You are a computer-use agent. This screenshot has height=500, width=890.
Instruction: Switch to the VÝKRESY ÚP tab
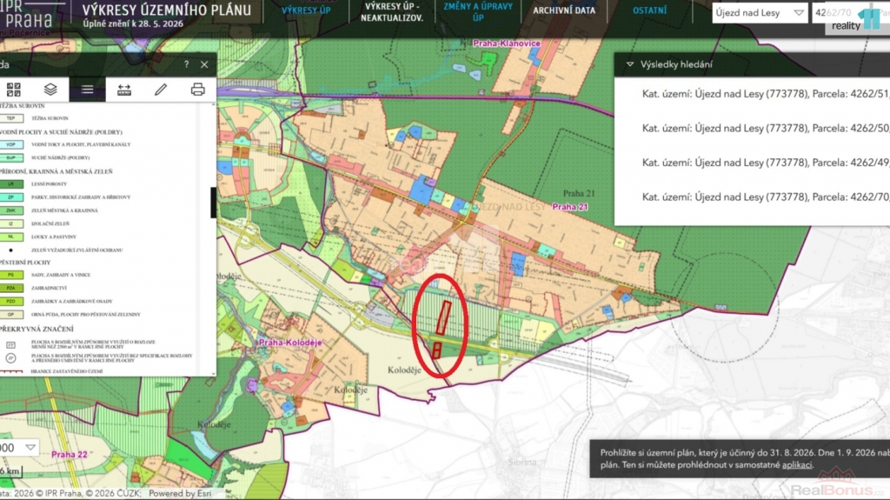point(306,10)
